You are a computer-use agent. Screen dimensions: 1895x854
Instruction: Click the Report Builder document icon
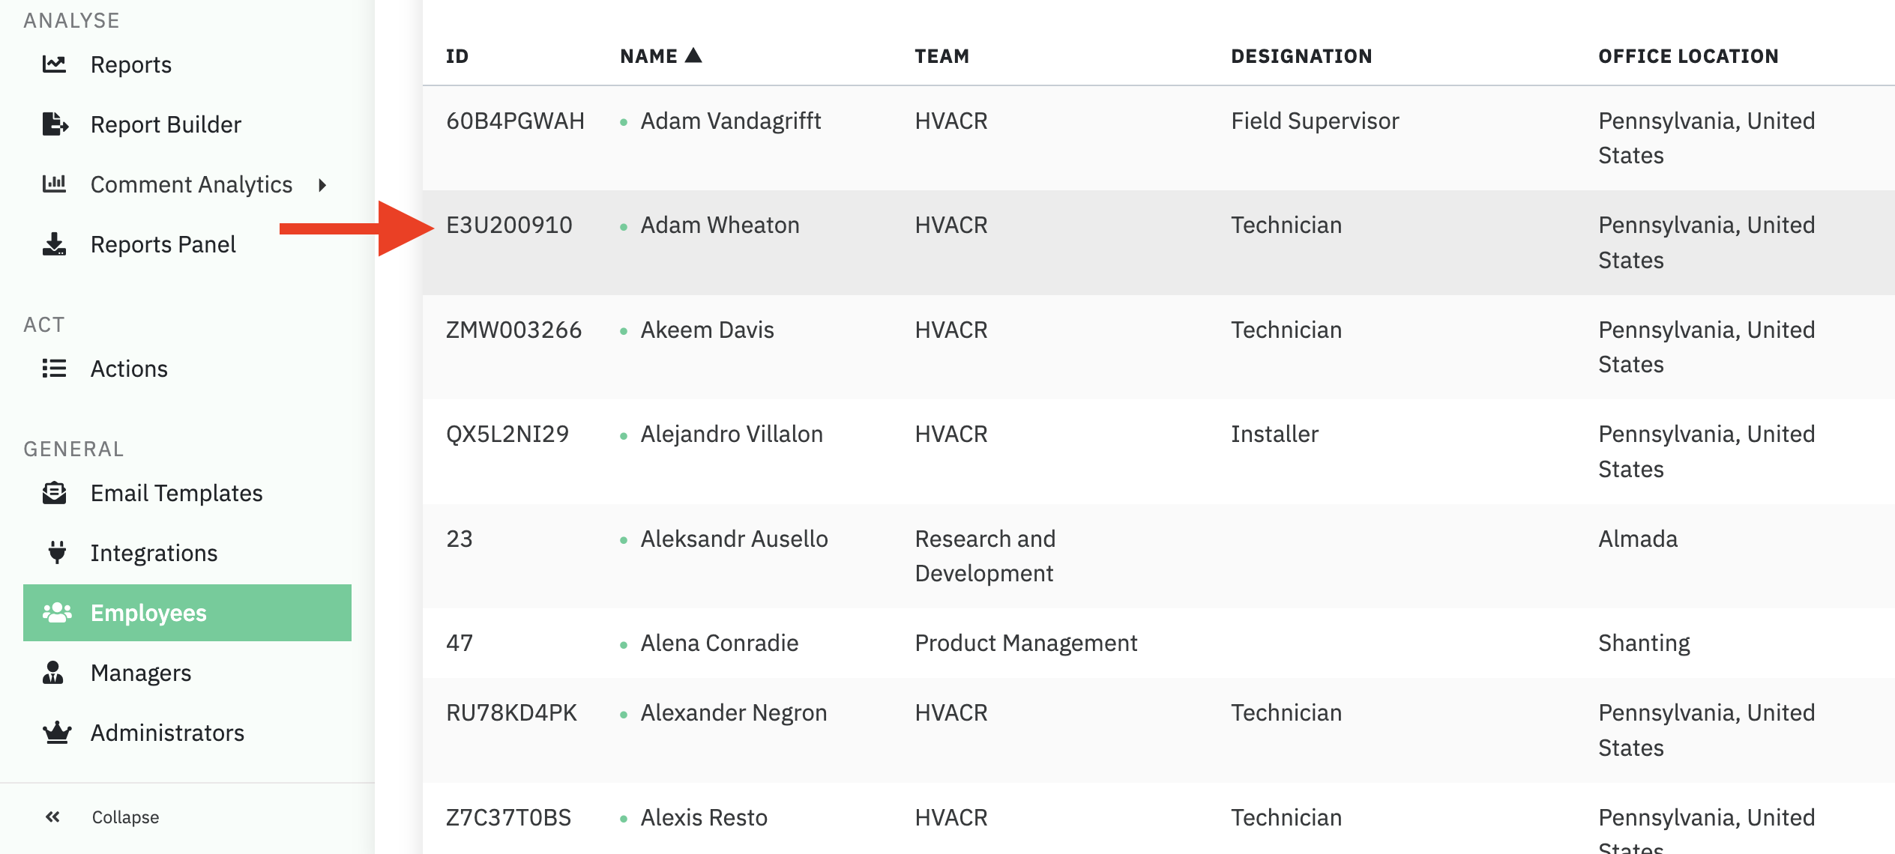click(55, 124)
